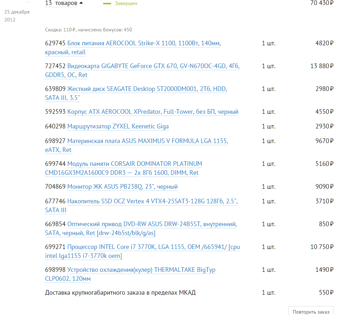This screenshot has height=315, width=360.
Task: Open AEROCOOL XPredator case link
Action: (153, 112)
